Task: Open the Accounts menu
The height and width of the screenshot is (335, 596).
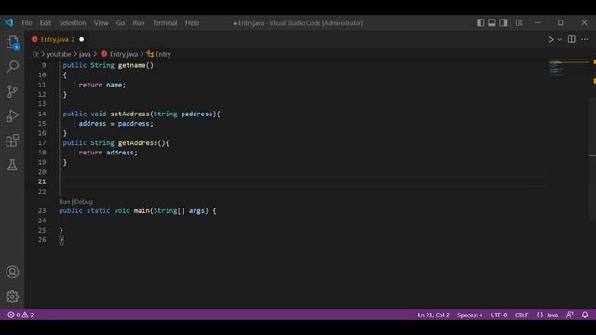Action: click(12, 272)
